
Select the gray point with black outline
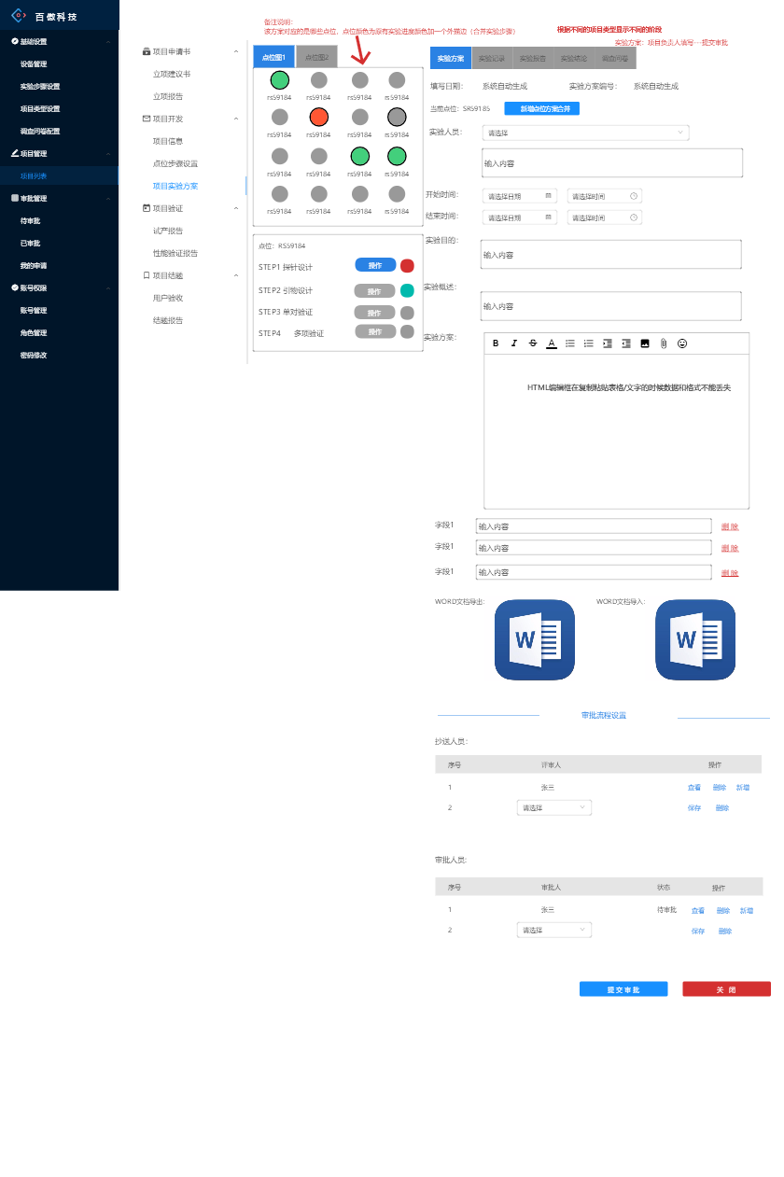click(397, 117)
